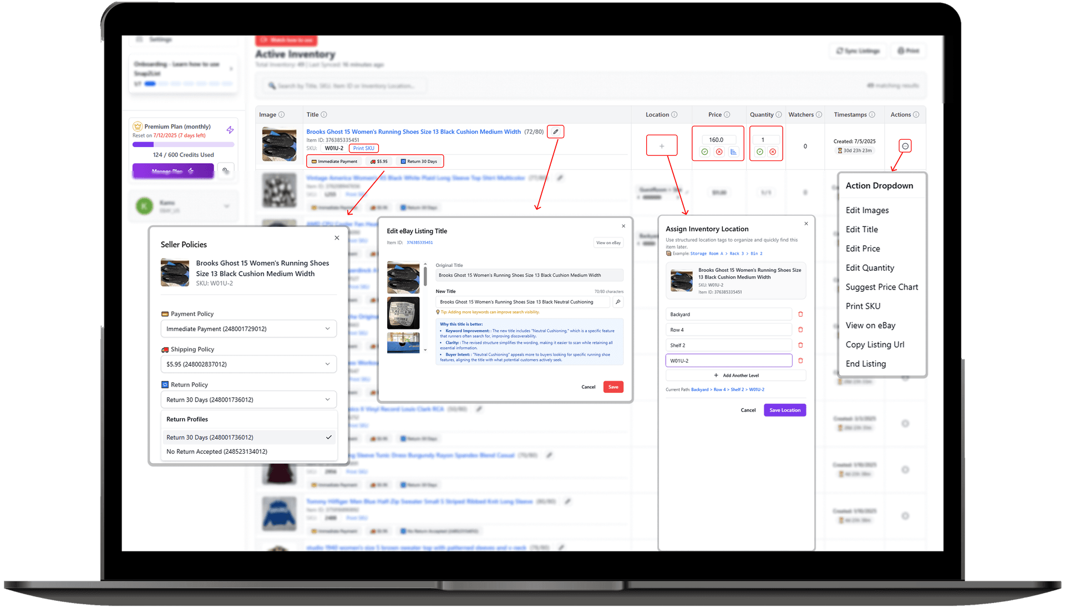The image size is (1065, 608).
Task: Click the AI wand icon next to New Title
Action: click(618, 302)
